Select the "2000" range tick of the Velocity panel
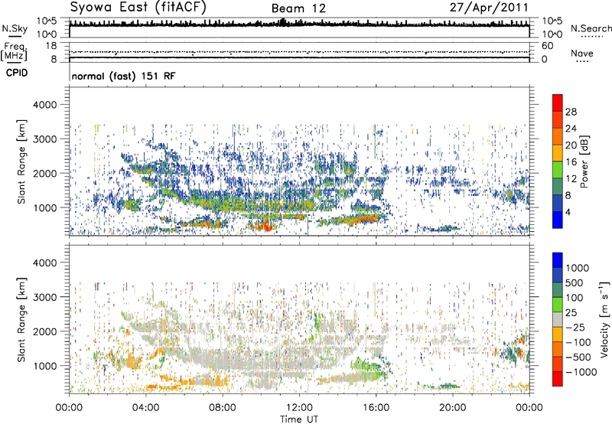 coord(44,331)
